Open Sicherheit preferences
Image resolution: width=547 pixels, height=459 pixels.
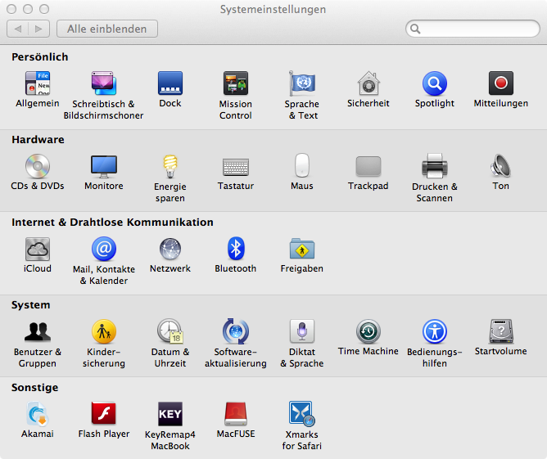click(x=368, y=84)
